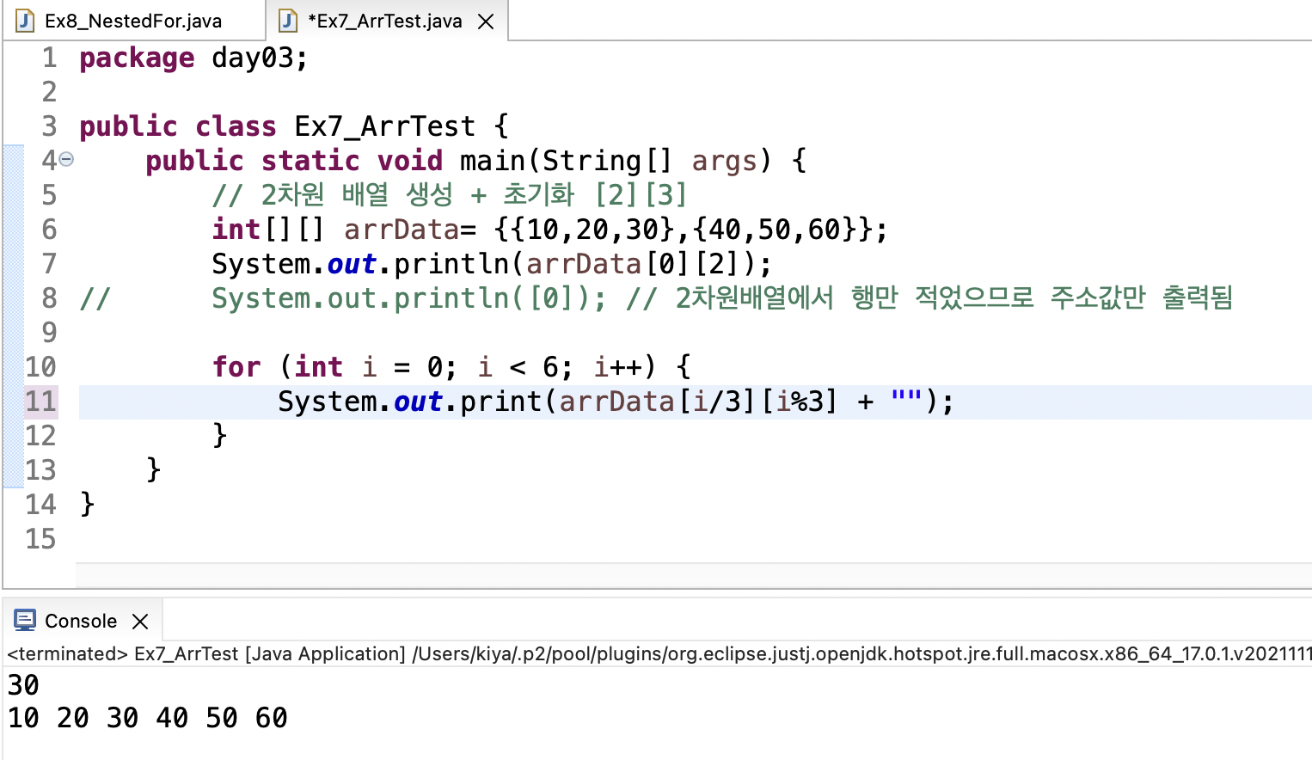Open the Console view tab

(x=81, y=621)
